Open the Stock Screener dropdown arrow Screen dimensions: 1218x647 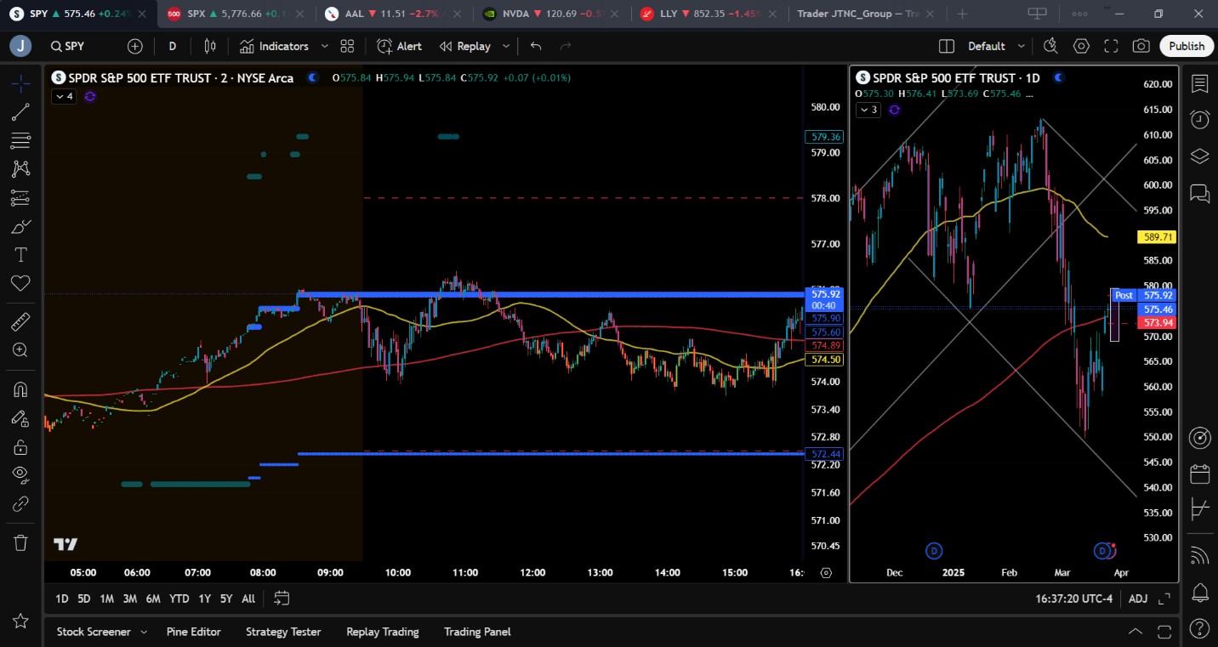[x=143, y=632]
